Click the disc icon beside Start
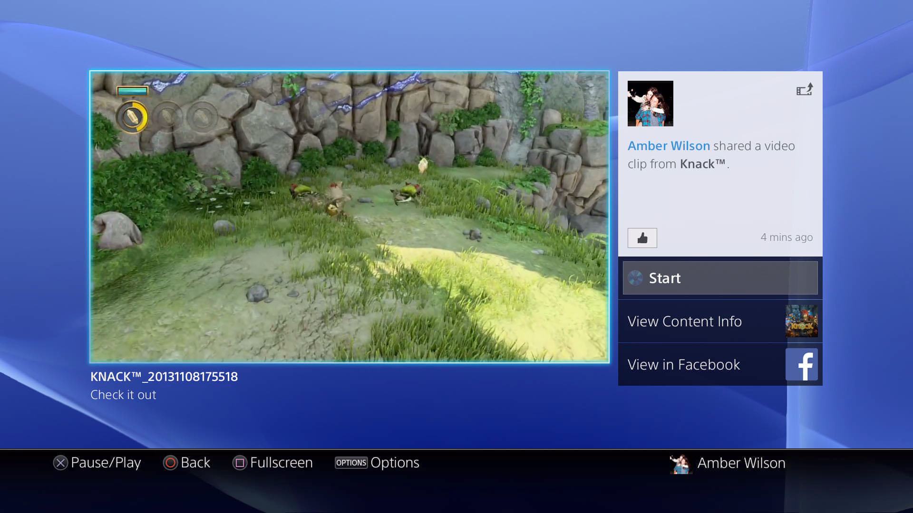Image resolution: width=913 pixels, height=513 pixels. (x=635, y=278)
